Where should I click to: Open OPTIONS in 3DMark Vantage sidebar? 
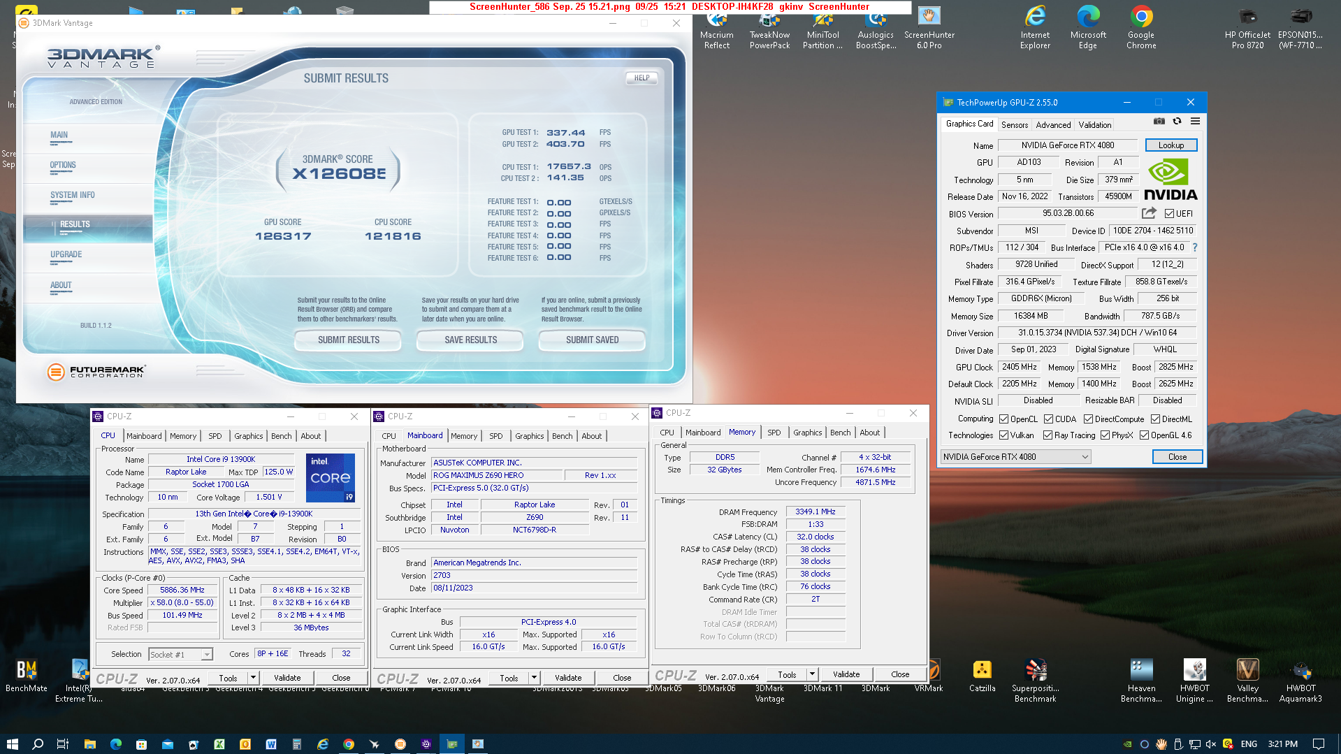(63, 166)
